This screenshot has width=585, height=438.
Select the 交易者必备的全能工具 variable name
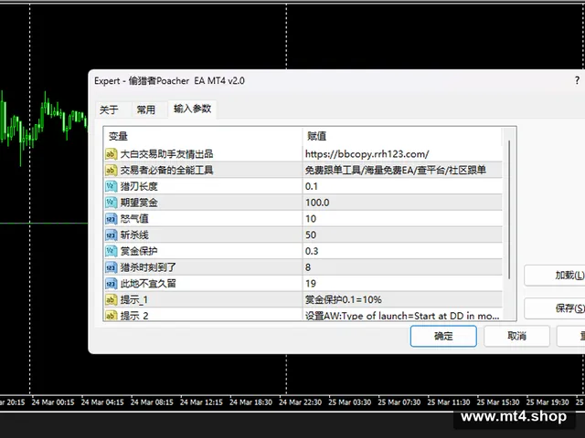(x=166, y=171)
